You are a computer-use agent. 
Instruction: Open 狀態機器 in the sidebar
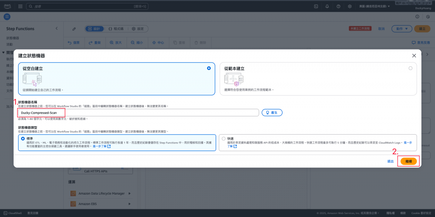point(13,38)
